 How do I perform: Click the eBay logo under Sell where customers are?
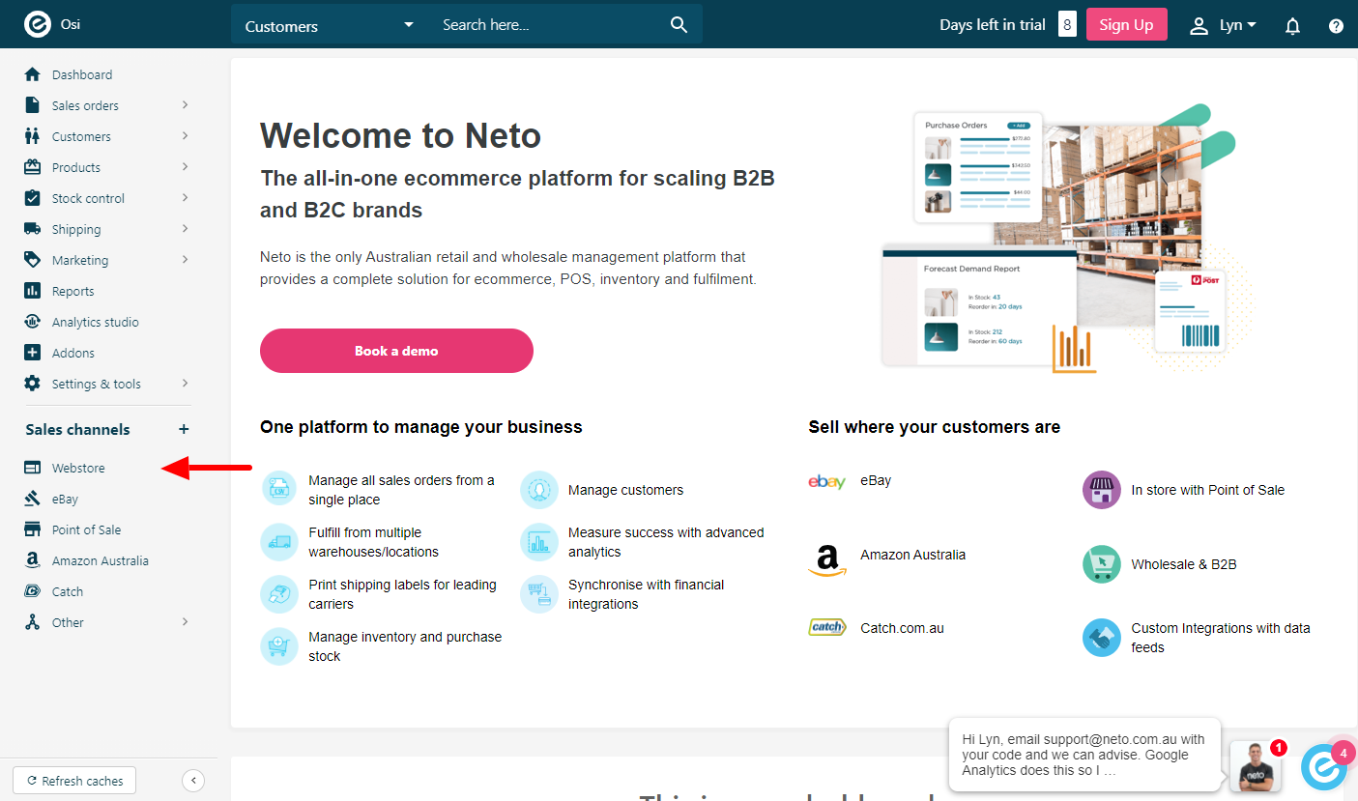pos(827,481)
